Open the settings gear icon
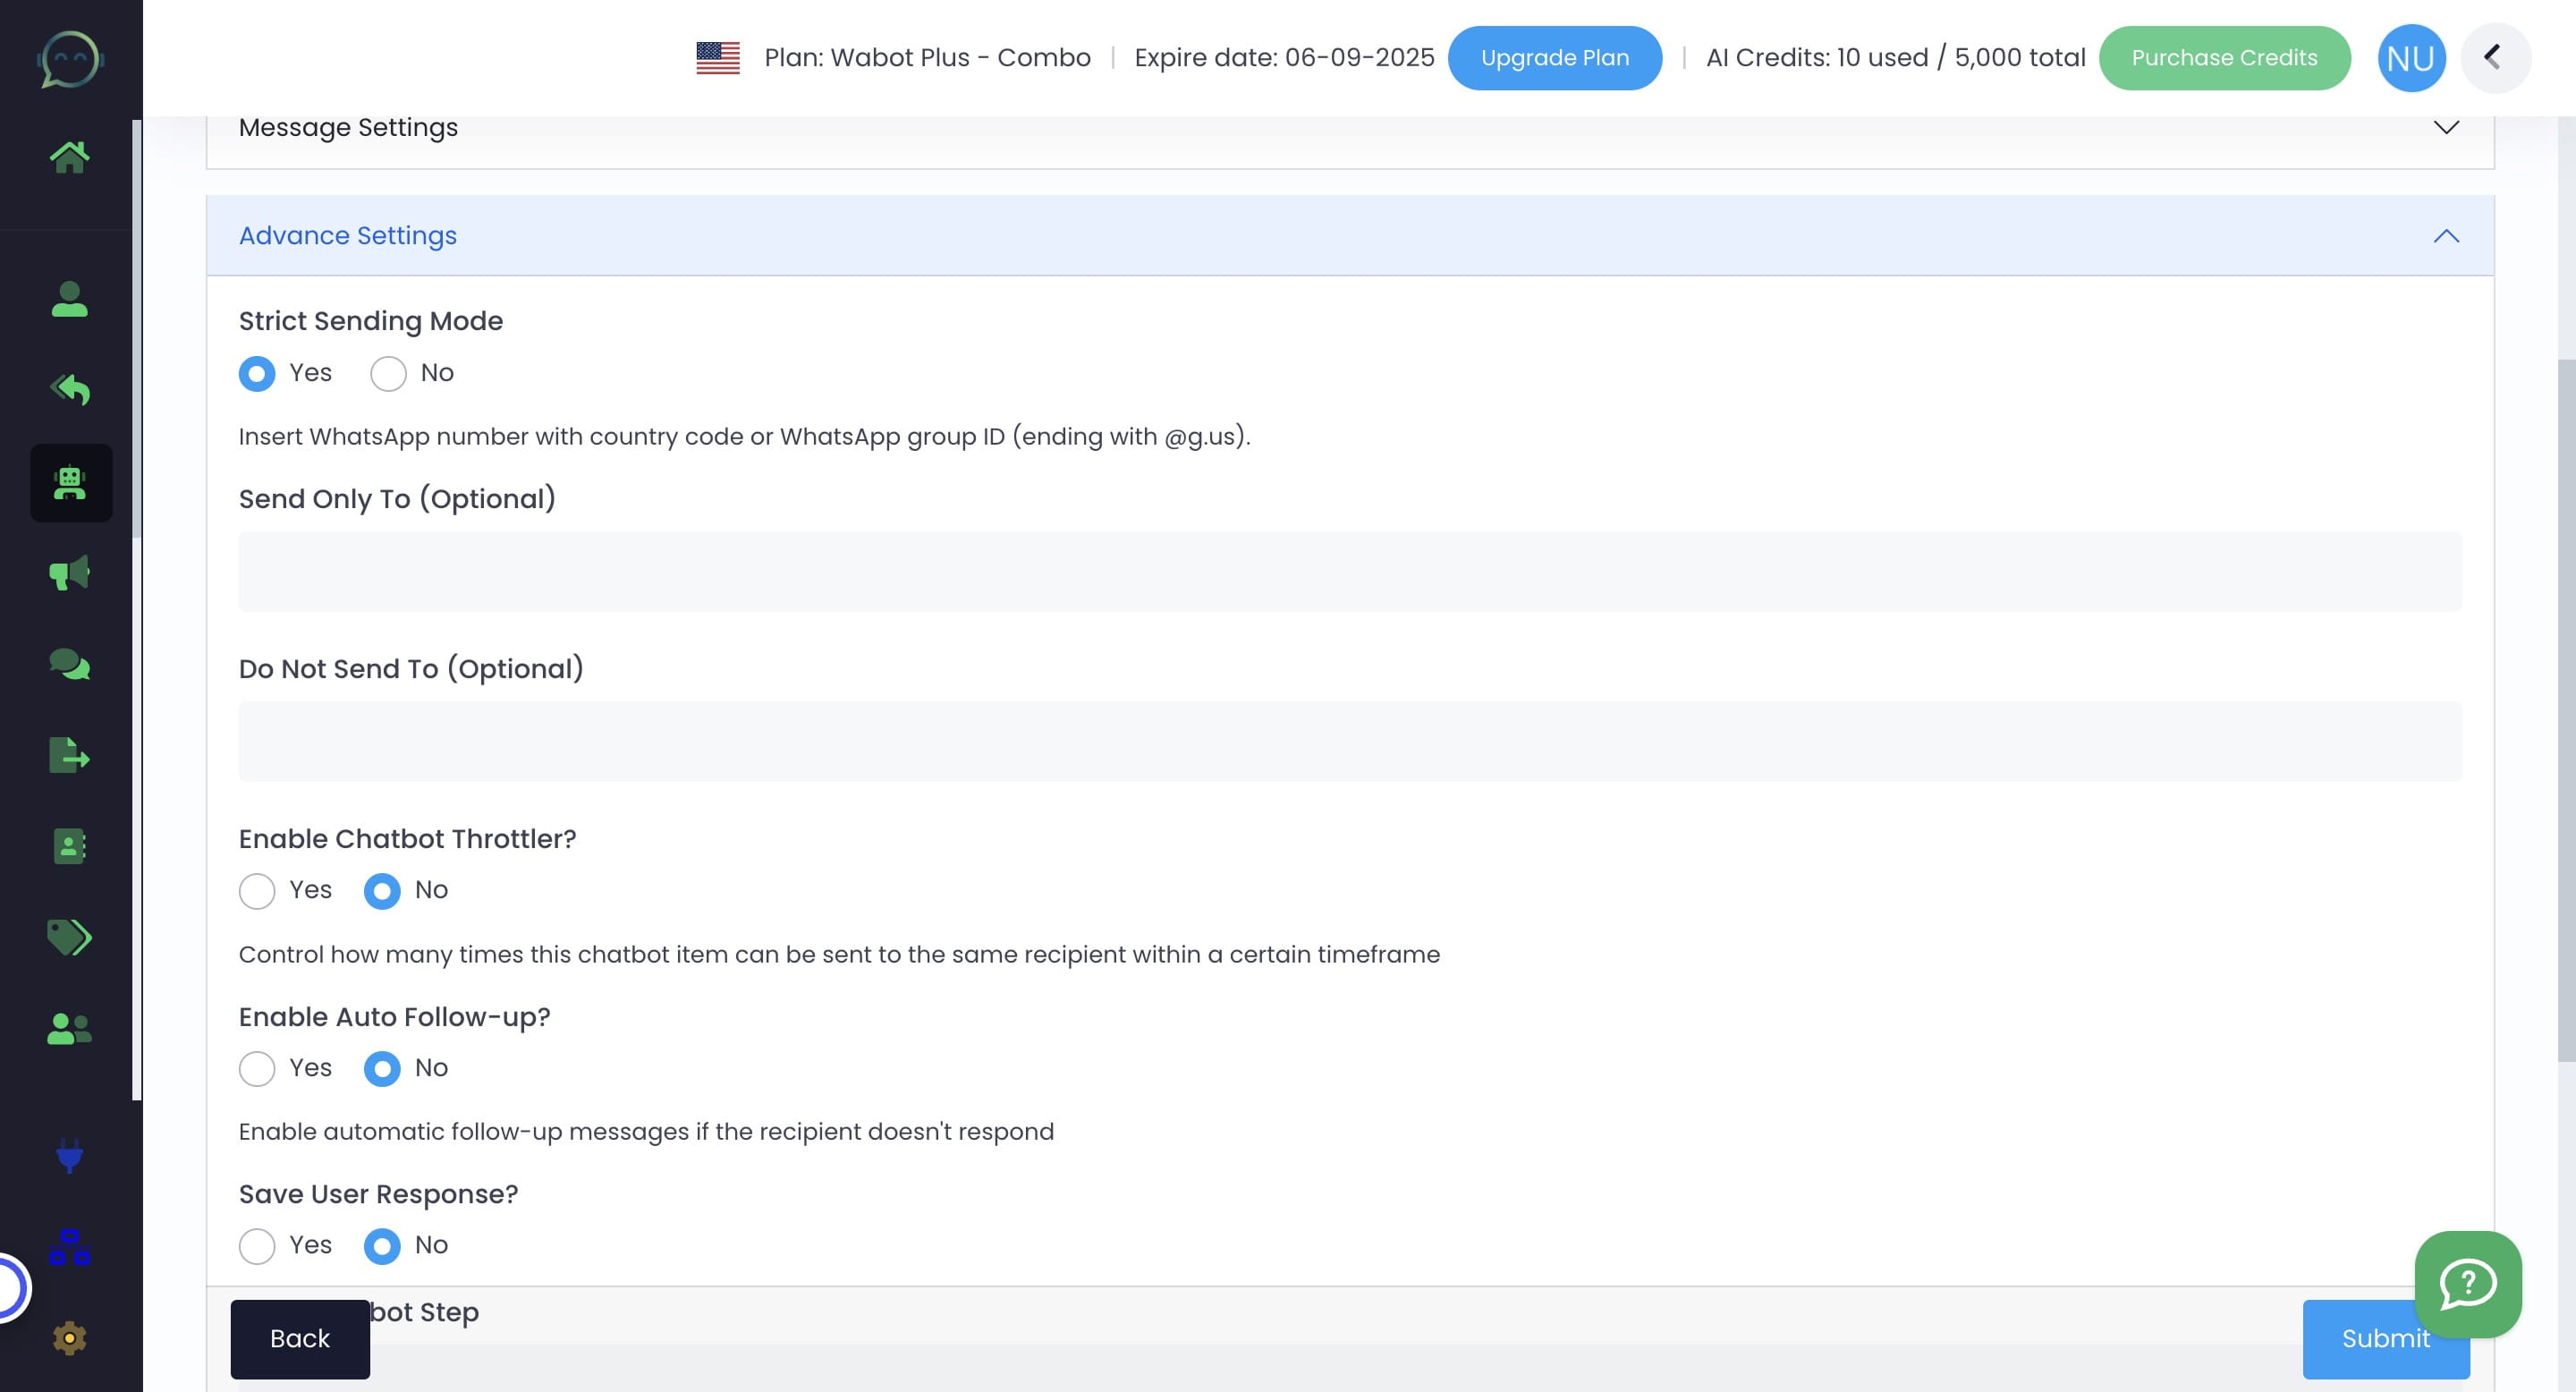2576x1392 pixels. pos(70,1337)
